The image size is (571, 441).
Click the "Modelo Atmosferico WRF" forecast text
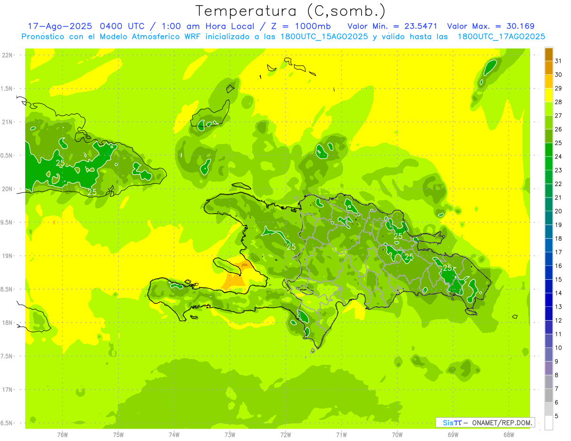coord(156,37)
